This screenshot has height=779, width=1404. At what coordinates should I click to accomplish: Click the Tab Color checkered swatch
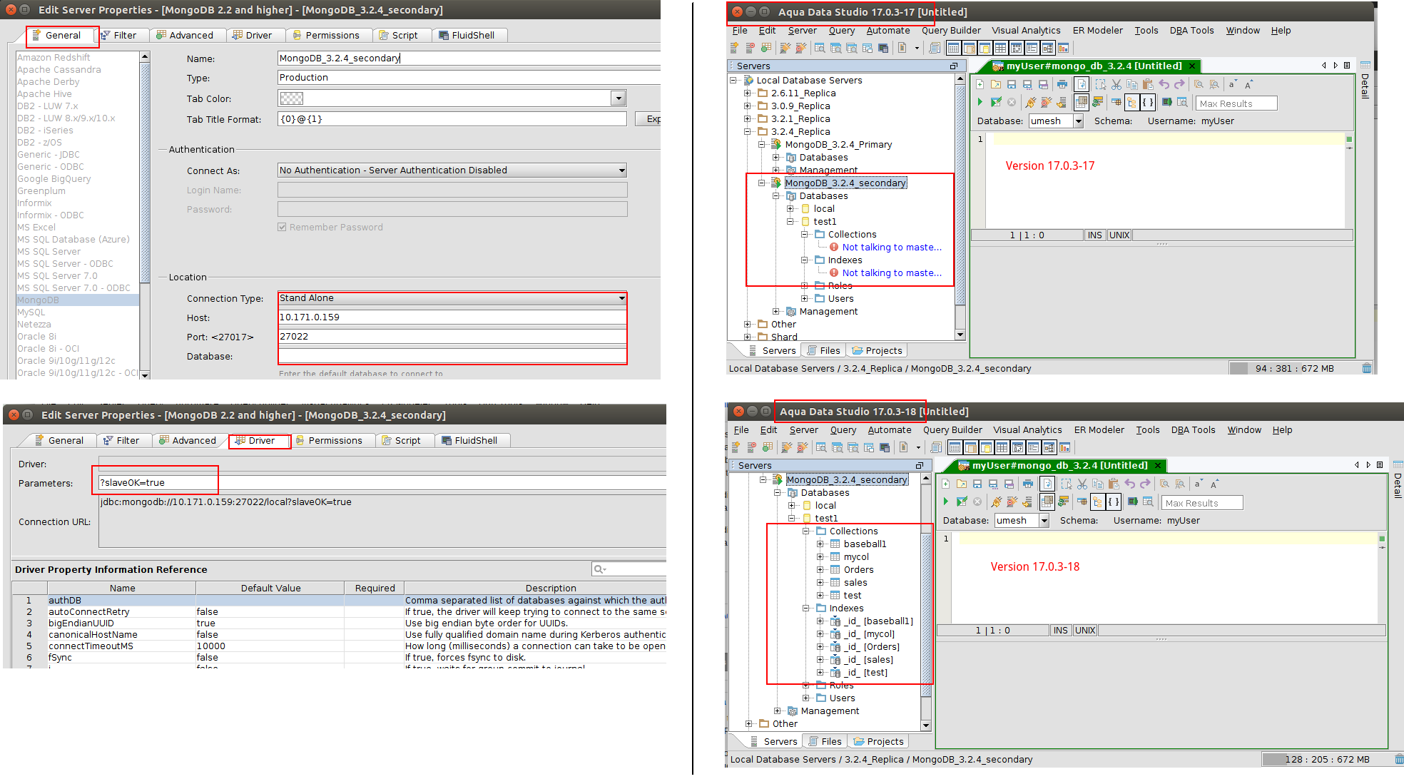click(291, 98)
